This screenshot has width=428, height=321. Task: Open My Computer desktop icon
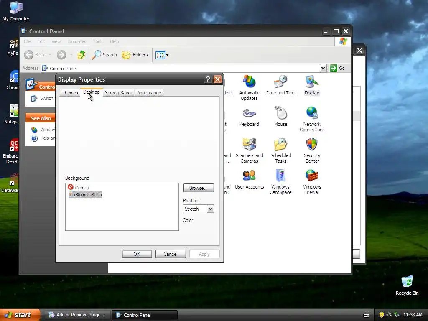coord(16,11)
